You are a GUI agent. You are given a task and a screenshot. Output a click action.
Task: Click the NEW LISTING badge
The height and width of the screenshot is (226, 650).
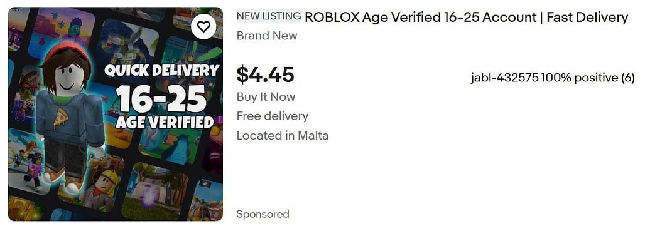tap(269, 16)
